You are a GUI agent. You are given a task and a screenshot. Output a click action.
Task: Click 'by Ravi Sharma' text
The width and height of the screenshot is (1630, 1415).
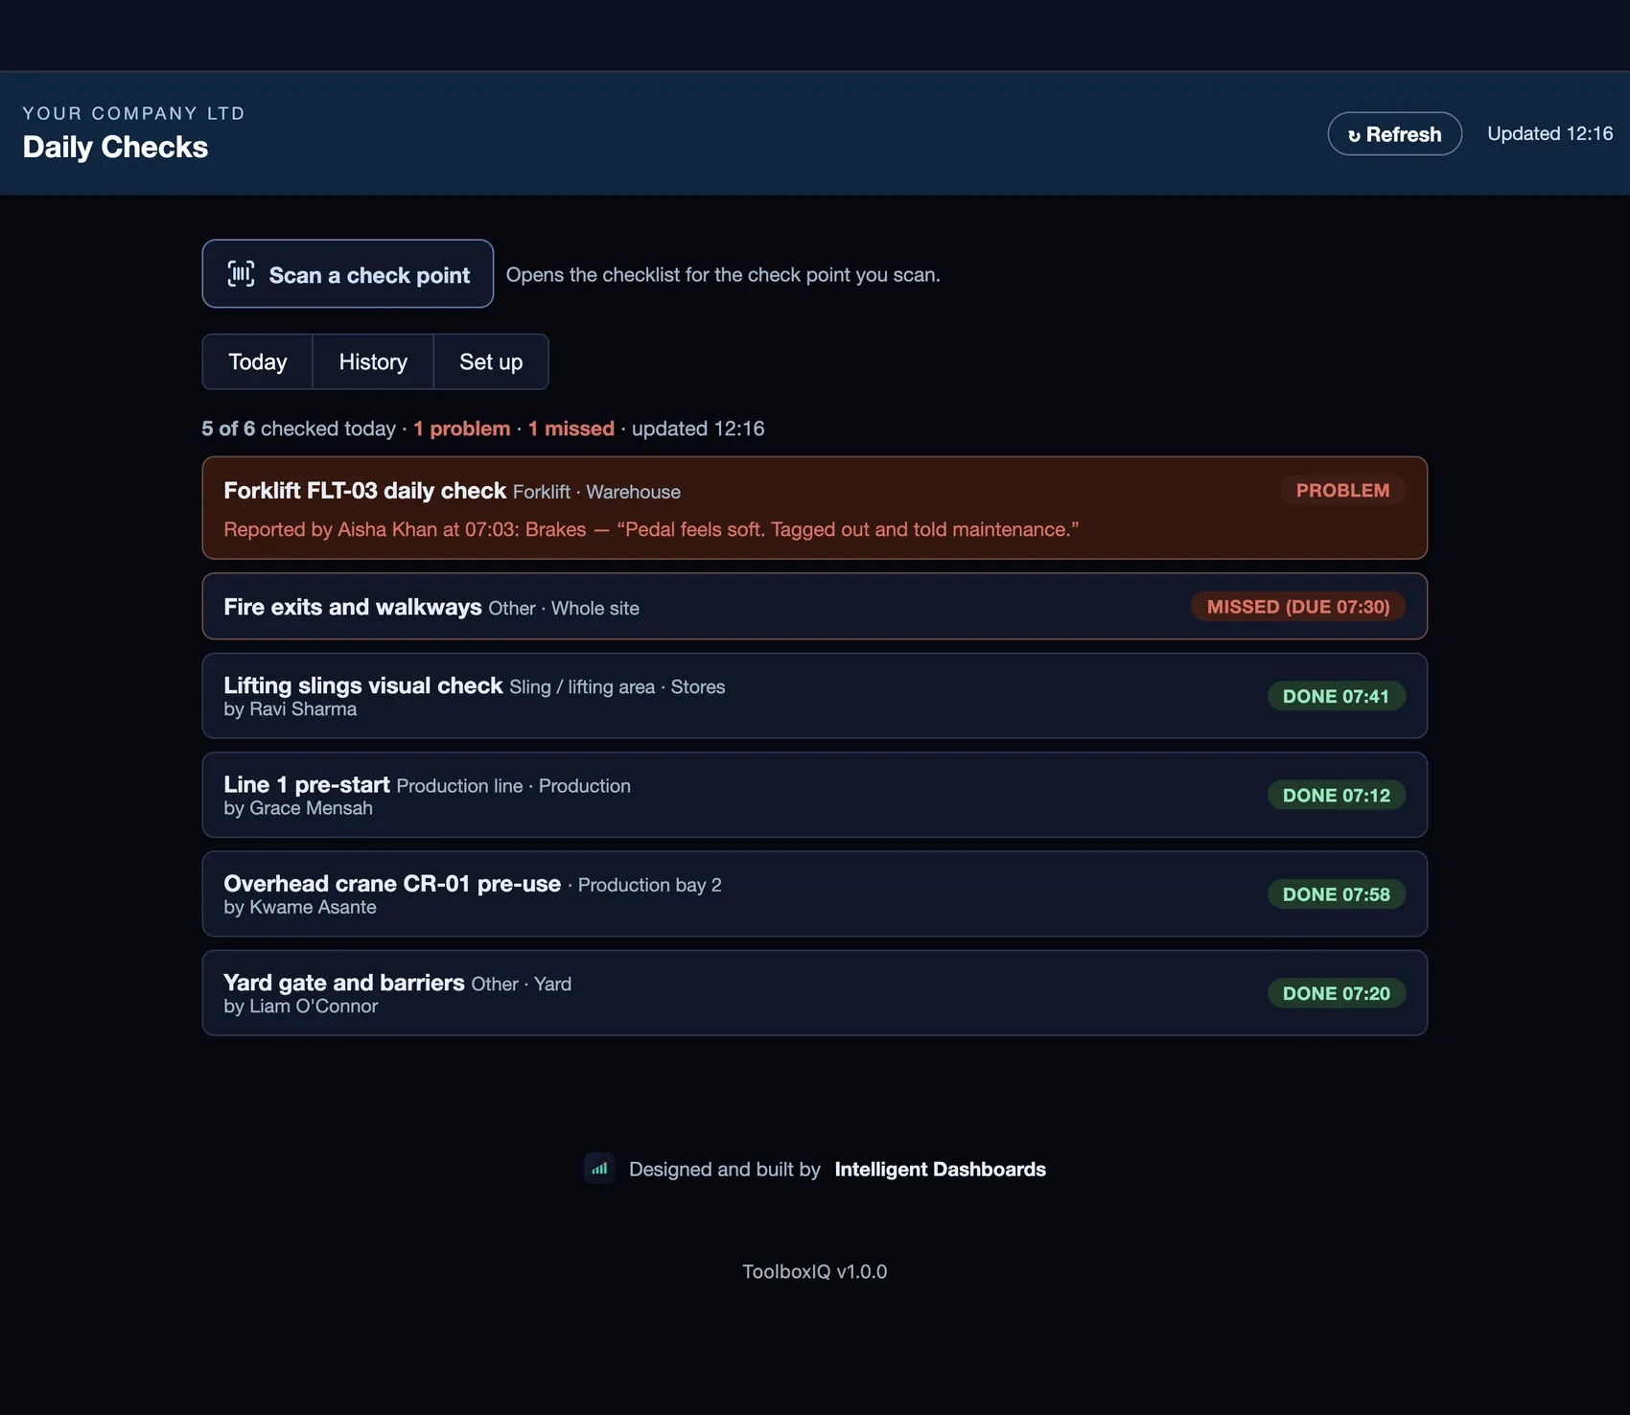point(291,709)
